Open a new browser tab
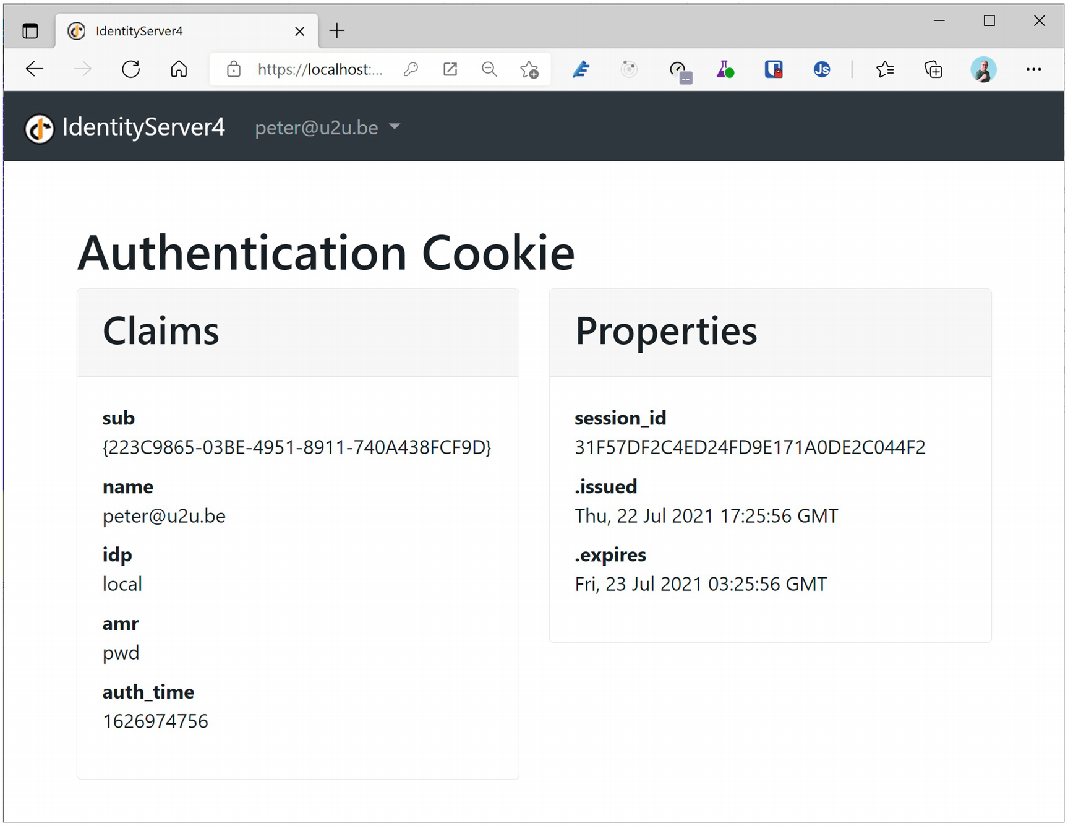 [337, 31]
